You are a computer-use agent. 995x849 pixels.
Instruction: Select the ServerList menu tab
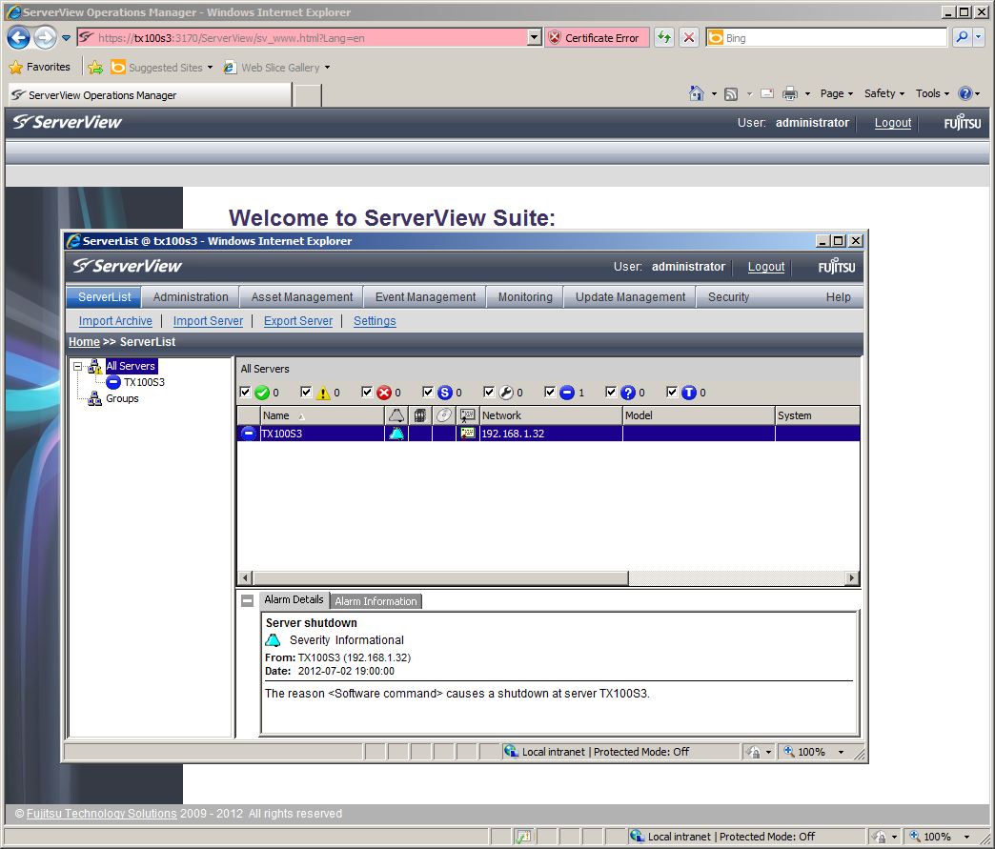coord(104,297)
